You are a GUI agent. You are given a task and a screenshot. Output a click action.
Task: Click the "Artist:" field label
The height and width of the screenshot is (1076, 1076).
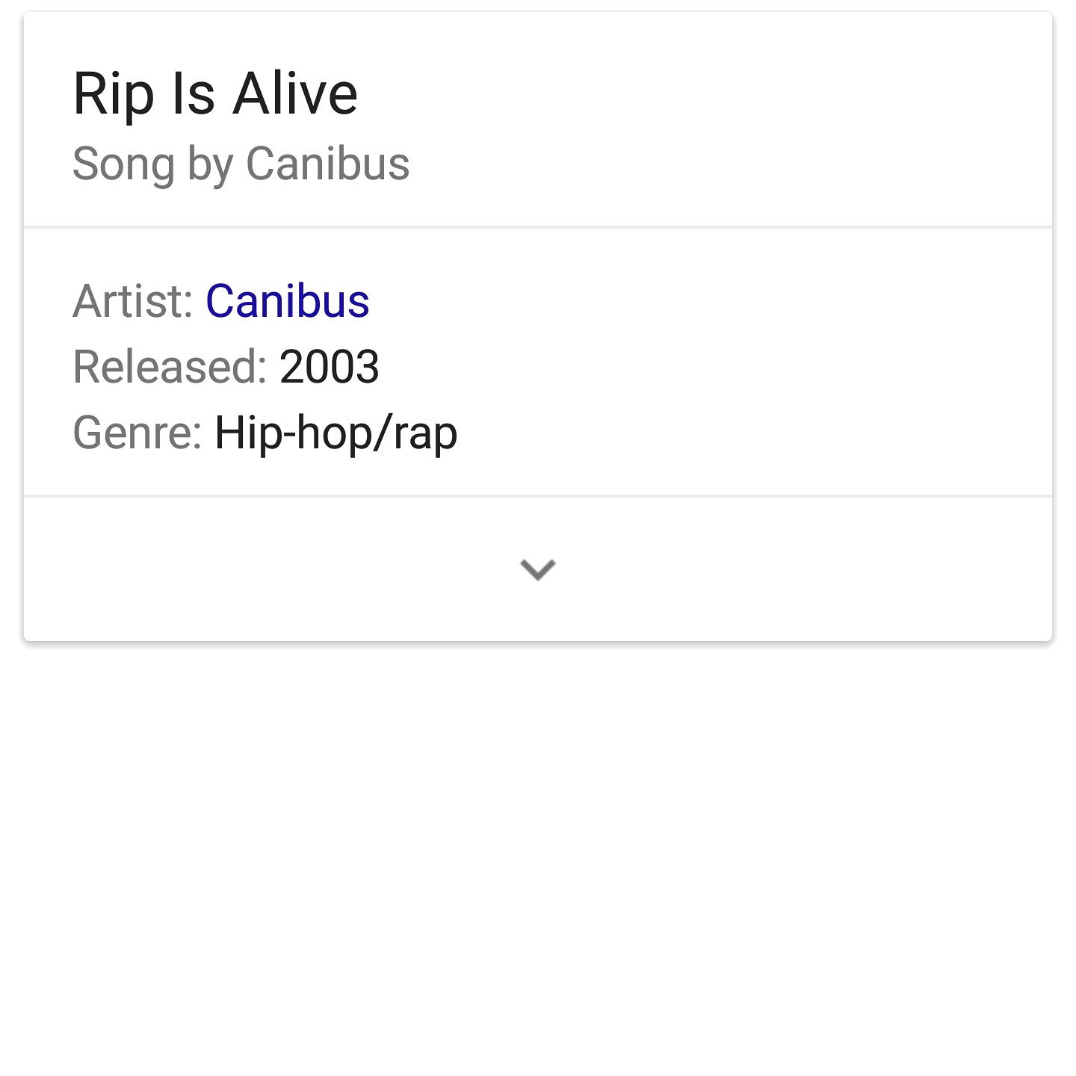pyautogui.click(x=133, y=302)
